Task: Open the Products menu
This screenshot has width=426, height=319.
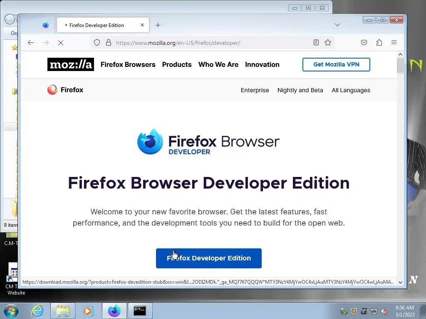Action: coord(177,64)
